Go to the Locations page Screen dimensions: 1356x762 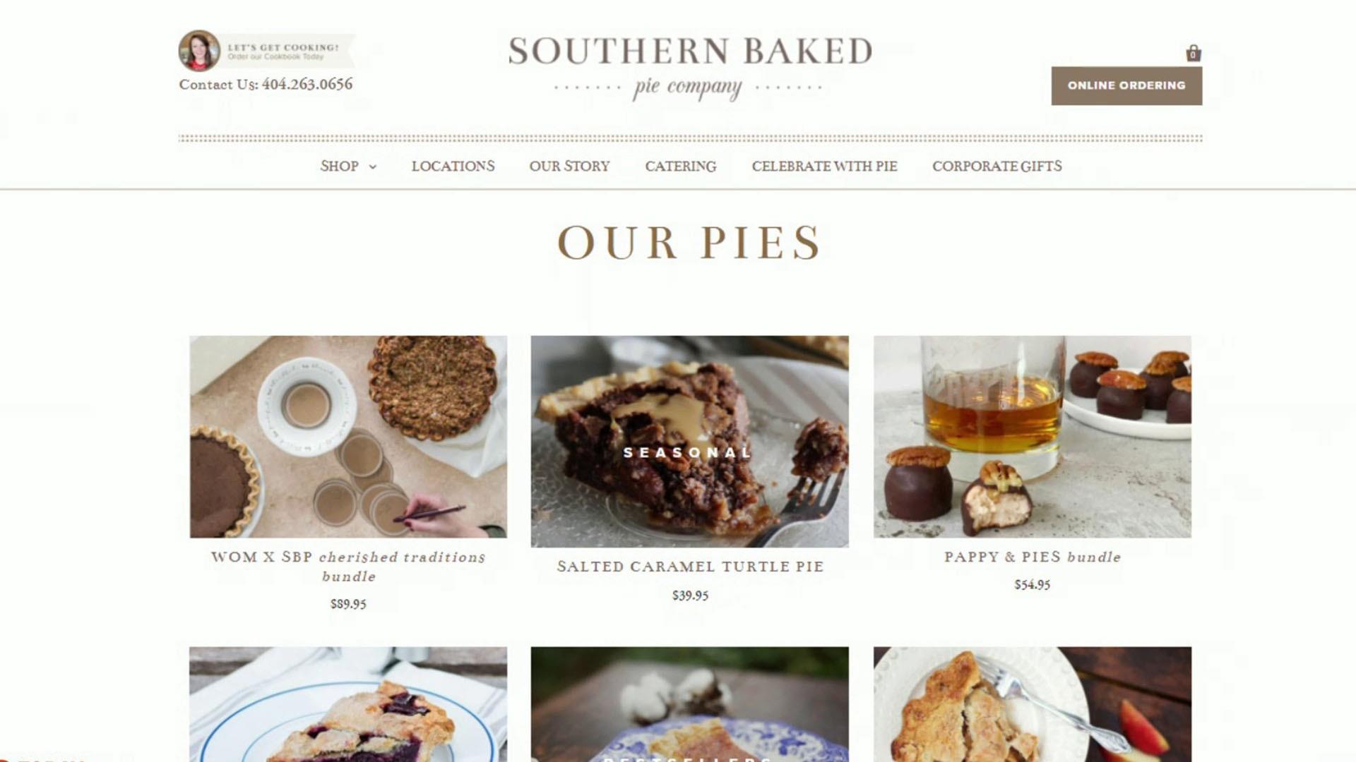[453, 167]
